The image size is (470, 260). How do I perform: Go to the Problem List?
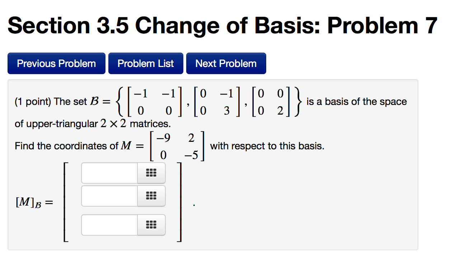pyautogui.click(x=146, y=63)
